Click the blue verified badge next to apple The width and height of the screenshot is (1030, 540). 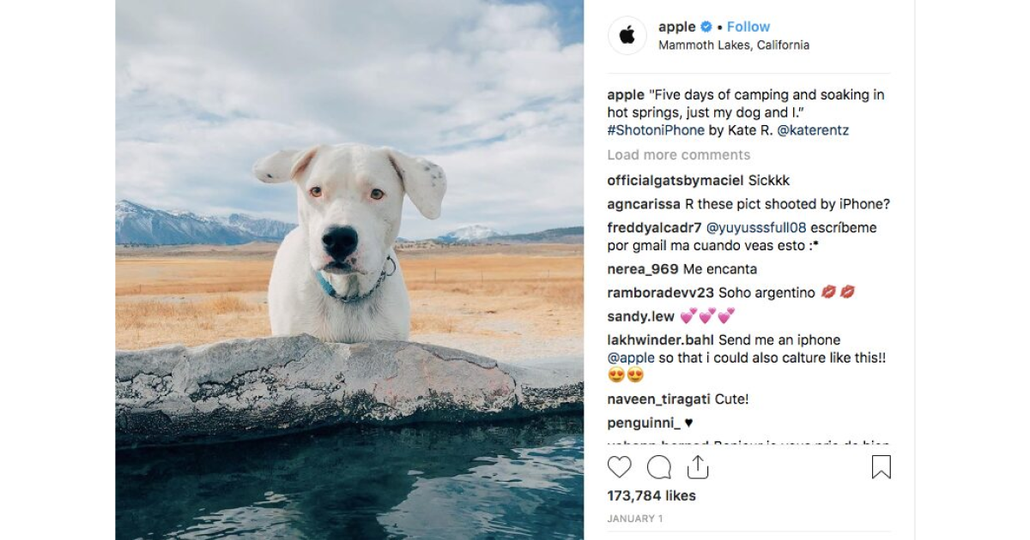click(x=705, y=27)
